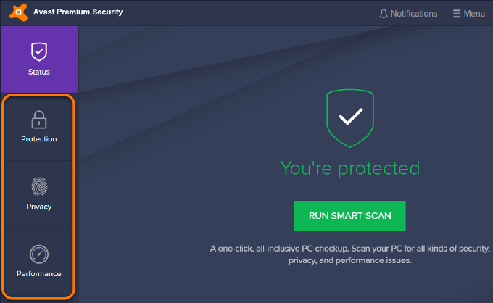Click the Notifications bell icon

(x=384, y=14)
